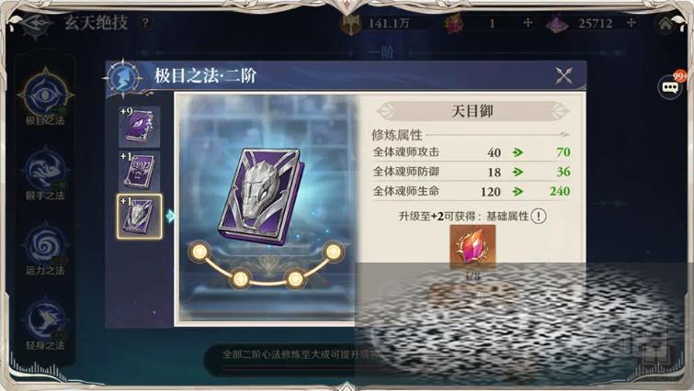Select the highlighted dragon head book

click(x=140, y=217)
